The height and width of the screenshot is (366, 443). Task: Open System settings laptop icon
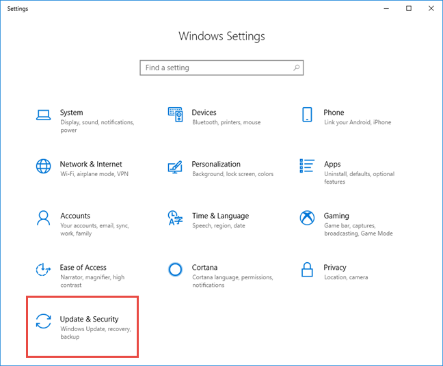(x=44, y=115)
